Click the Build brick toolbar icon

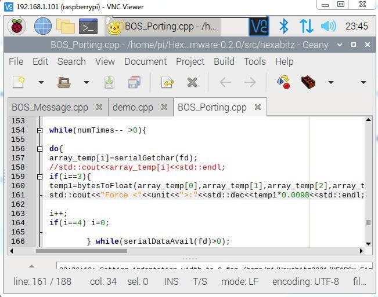point(308,83)
